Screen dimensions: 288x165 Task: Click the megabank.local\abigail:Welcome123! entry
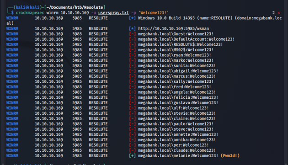point(178,71)
